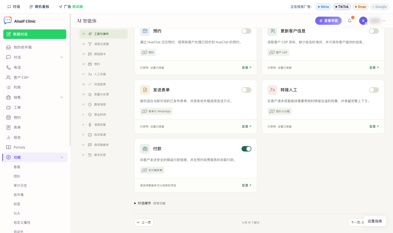This screenshot has width=393, height=233.
Task: Turn on the 转接人工 toggle
Action: 374,90
